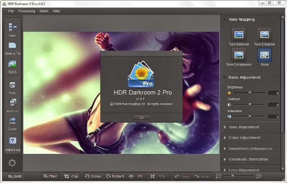Fit image to window
287x183 pixels.
point(136,176)
